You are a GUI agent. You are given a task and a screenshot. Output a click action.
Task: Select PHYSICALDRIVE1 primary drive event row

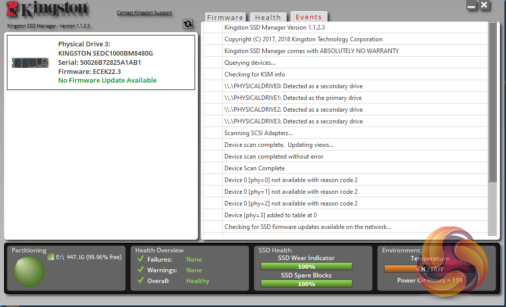pyautogui.click(x=346, y=98)
